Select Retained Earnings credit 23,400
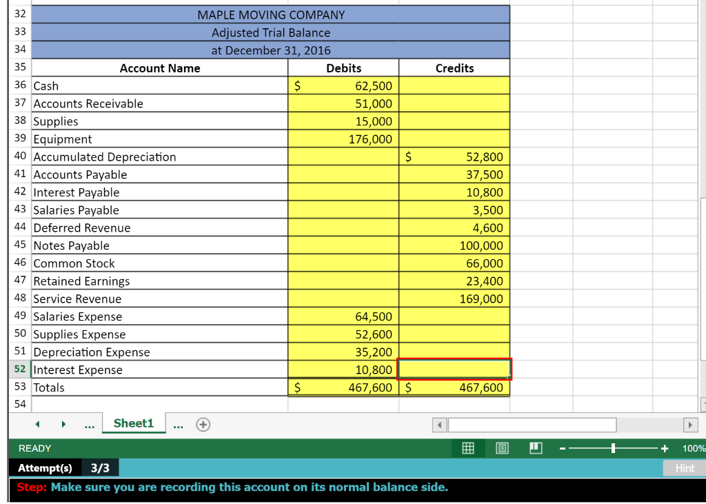 pos(454,281)
